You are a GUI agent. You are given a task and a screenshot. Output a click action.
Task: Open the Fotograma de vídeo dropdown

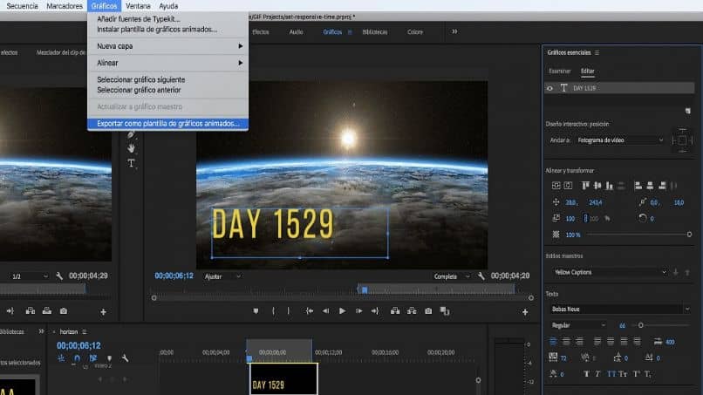click(x=619, y=140)
